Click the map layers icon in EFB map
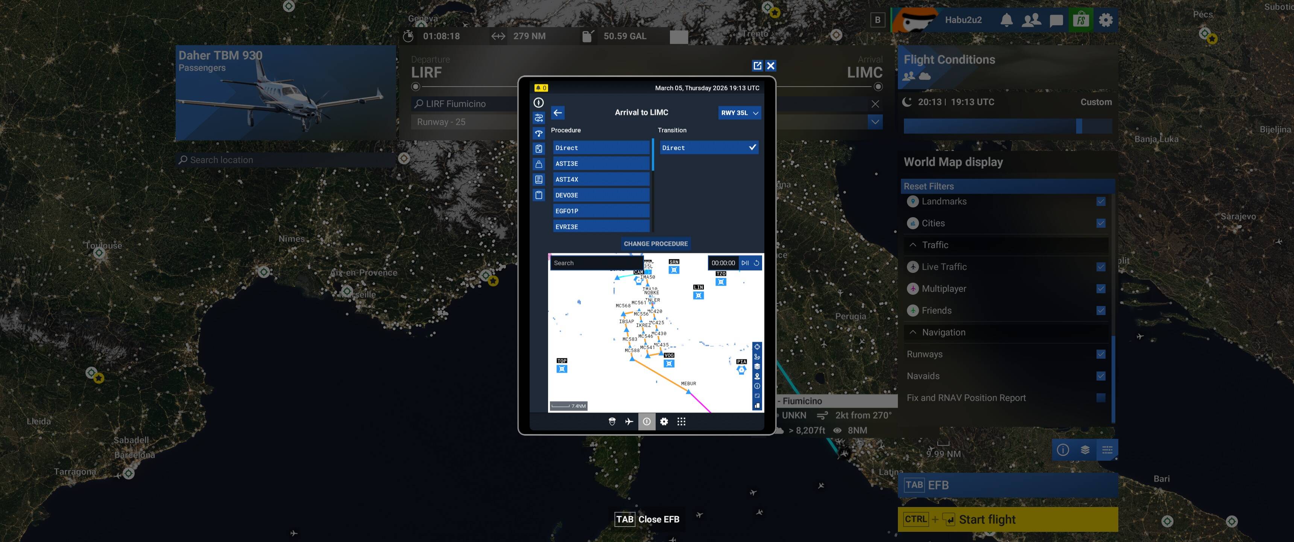Image resolution: width=1294 pixels, height=542 pixels. tap(757, 367)
